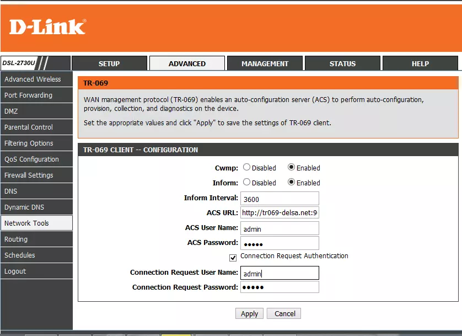Set Cwmp to Enabled
This screenshot has width=462, height=336.
point(291,167)
